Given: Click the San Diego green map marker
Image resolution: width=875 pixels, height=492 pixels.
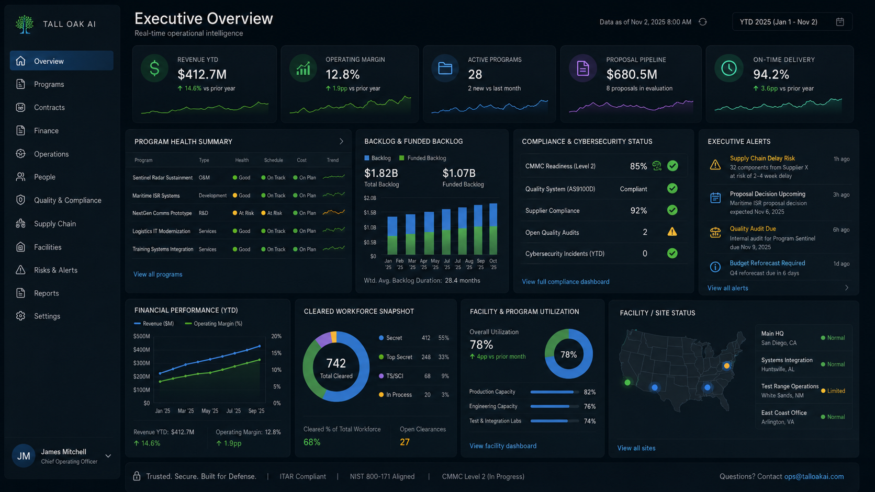Looking at the screenshot, I should [627, 383].
